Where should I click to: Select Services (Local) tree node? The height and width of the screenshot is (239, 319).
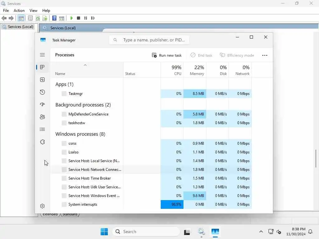pyautogui.click(x=18, y=27)
